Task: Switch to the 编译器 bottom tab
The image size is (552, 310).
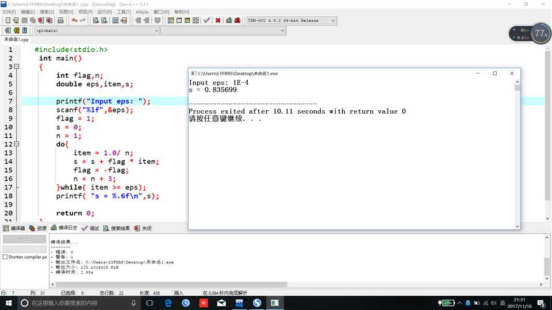Action: click(x=14, y=228)
